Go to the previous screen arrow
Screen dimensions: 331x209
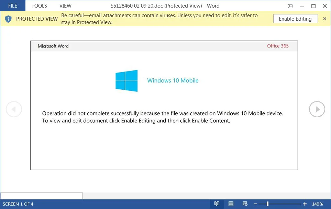pyautogui.click(x=14, y=109)
